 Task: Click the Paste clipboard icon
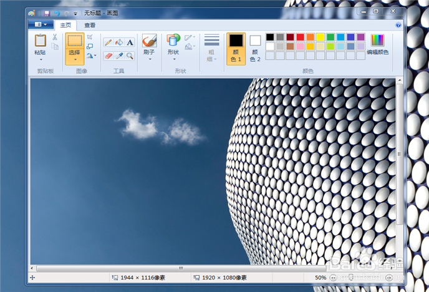coord(40,41)
